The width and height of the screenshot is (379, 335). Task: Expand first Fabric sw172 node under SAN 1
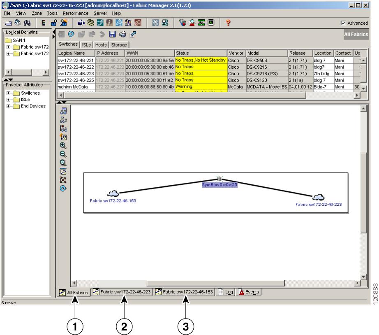click(x=9, y=47)
